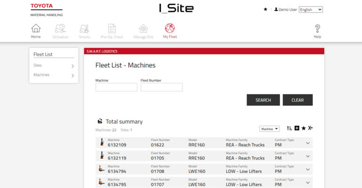Click the SEARCH button
Viewport: 362px width, 188px height.
click(263, 100)
